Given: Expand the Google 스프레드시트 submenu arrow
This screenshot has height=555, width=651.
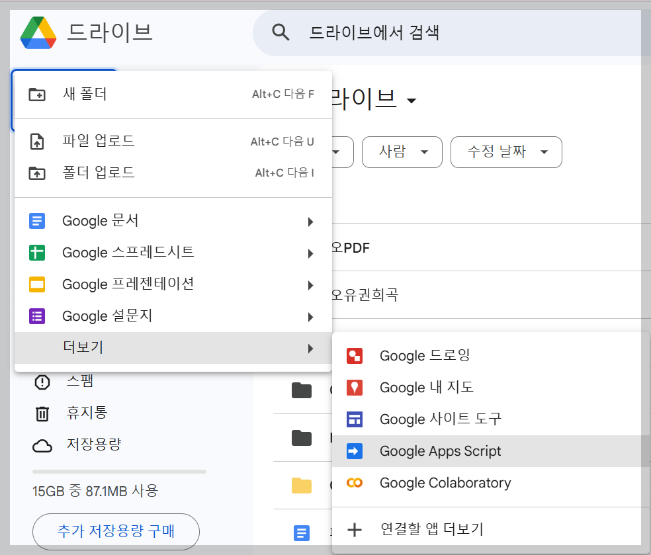Looking at the screenshot, I should 310,253.
